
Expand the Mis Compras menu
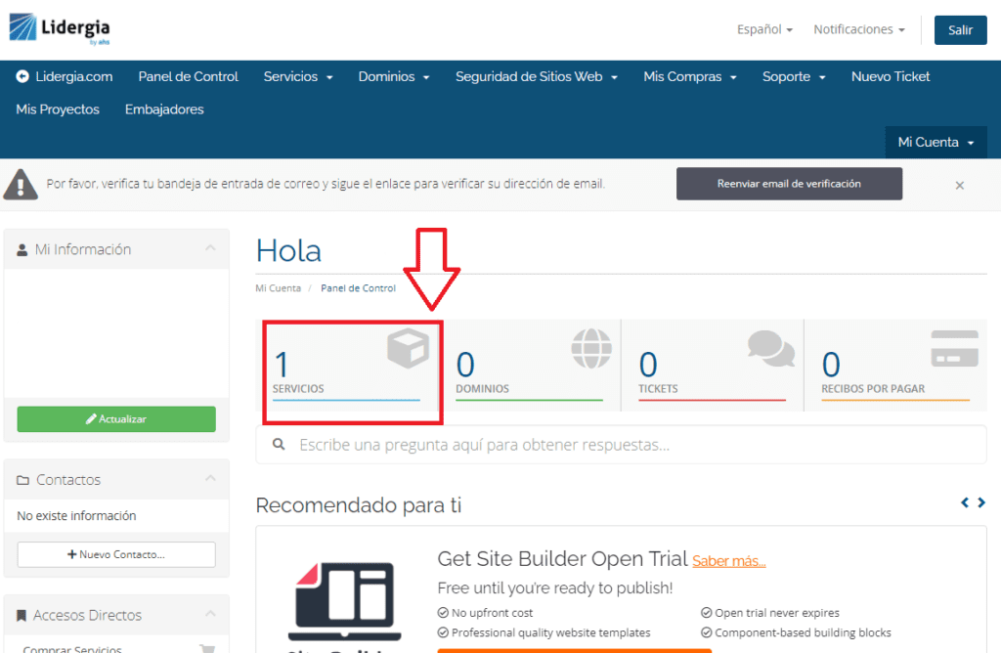tap(690, 76)
